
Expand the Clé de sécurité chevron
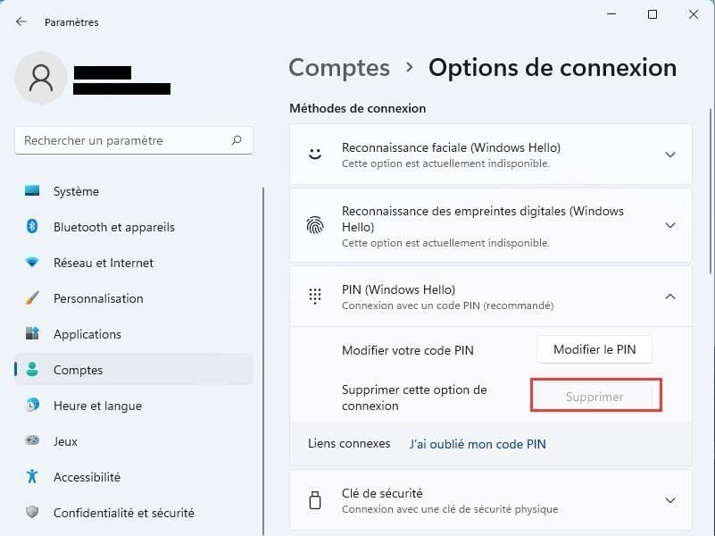[669, 500]
